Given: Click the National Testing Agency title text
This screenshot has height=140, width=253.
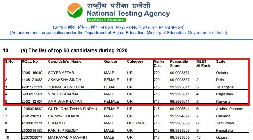Looking at the screenshot, I should 128,13.
